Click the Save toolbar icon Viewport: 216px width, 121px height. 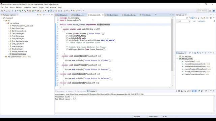(6, 11)
